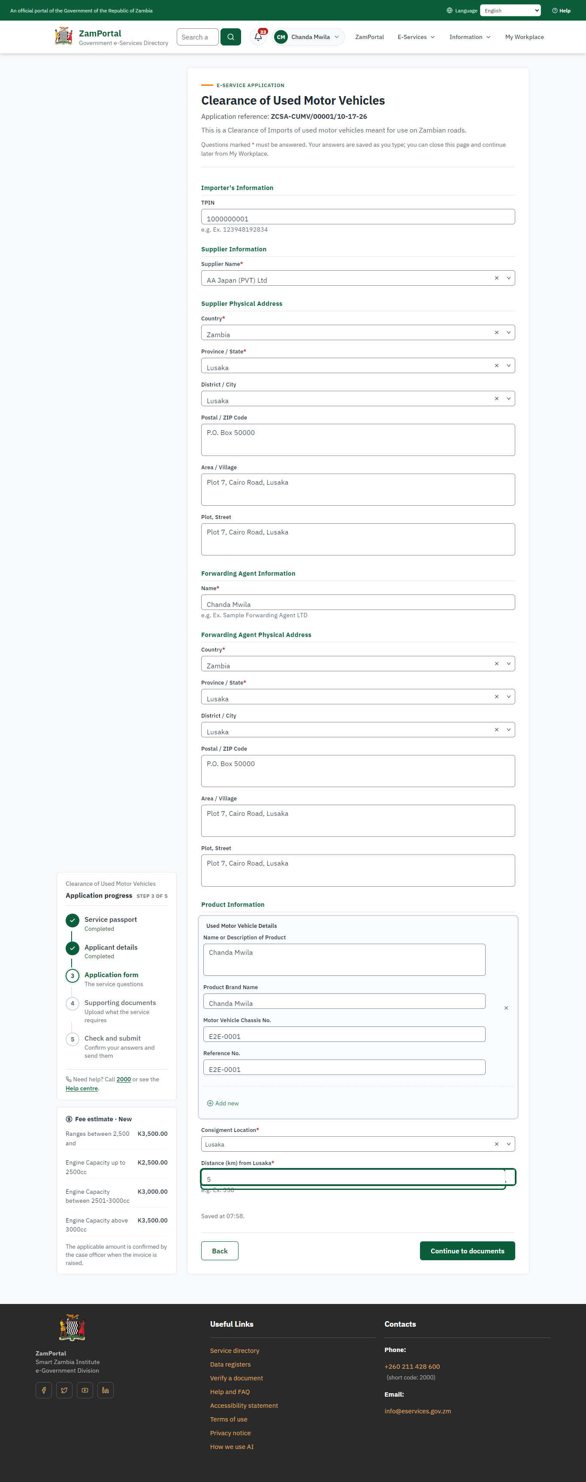Image resolution: width=586 pixels, height=1482 pixels.
Task: Call the 2000 help number link
Action: [124, 1079]
